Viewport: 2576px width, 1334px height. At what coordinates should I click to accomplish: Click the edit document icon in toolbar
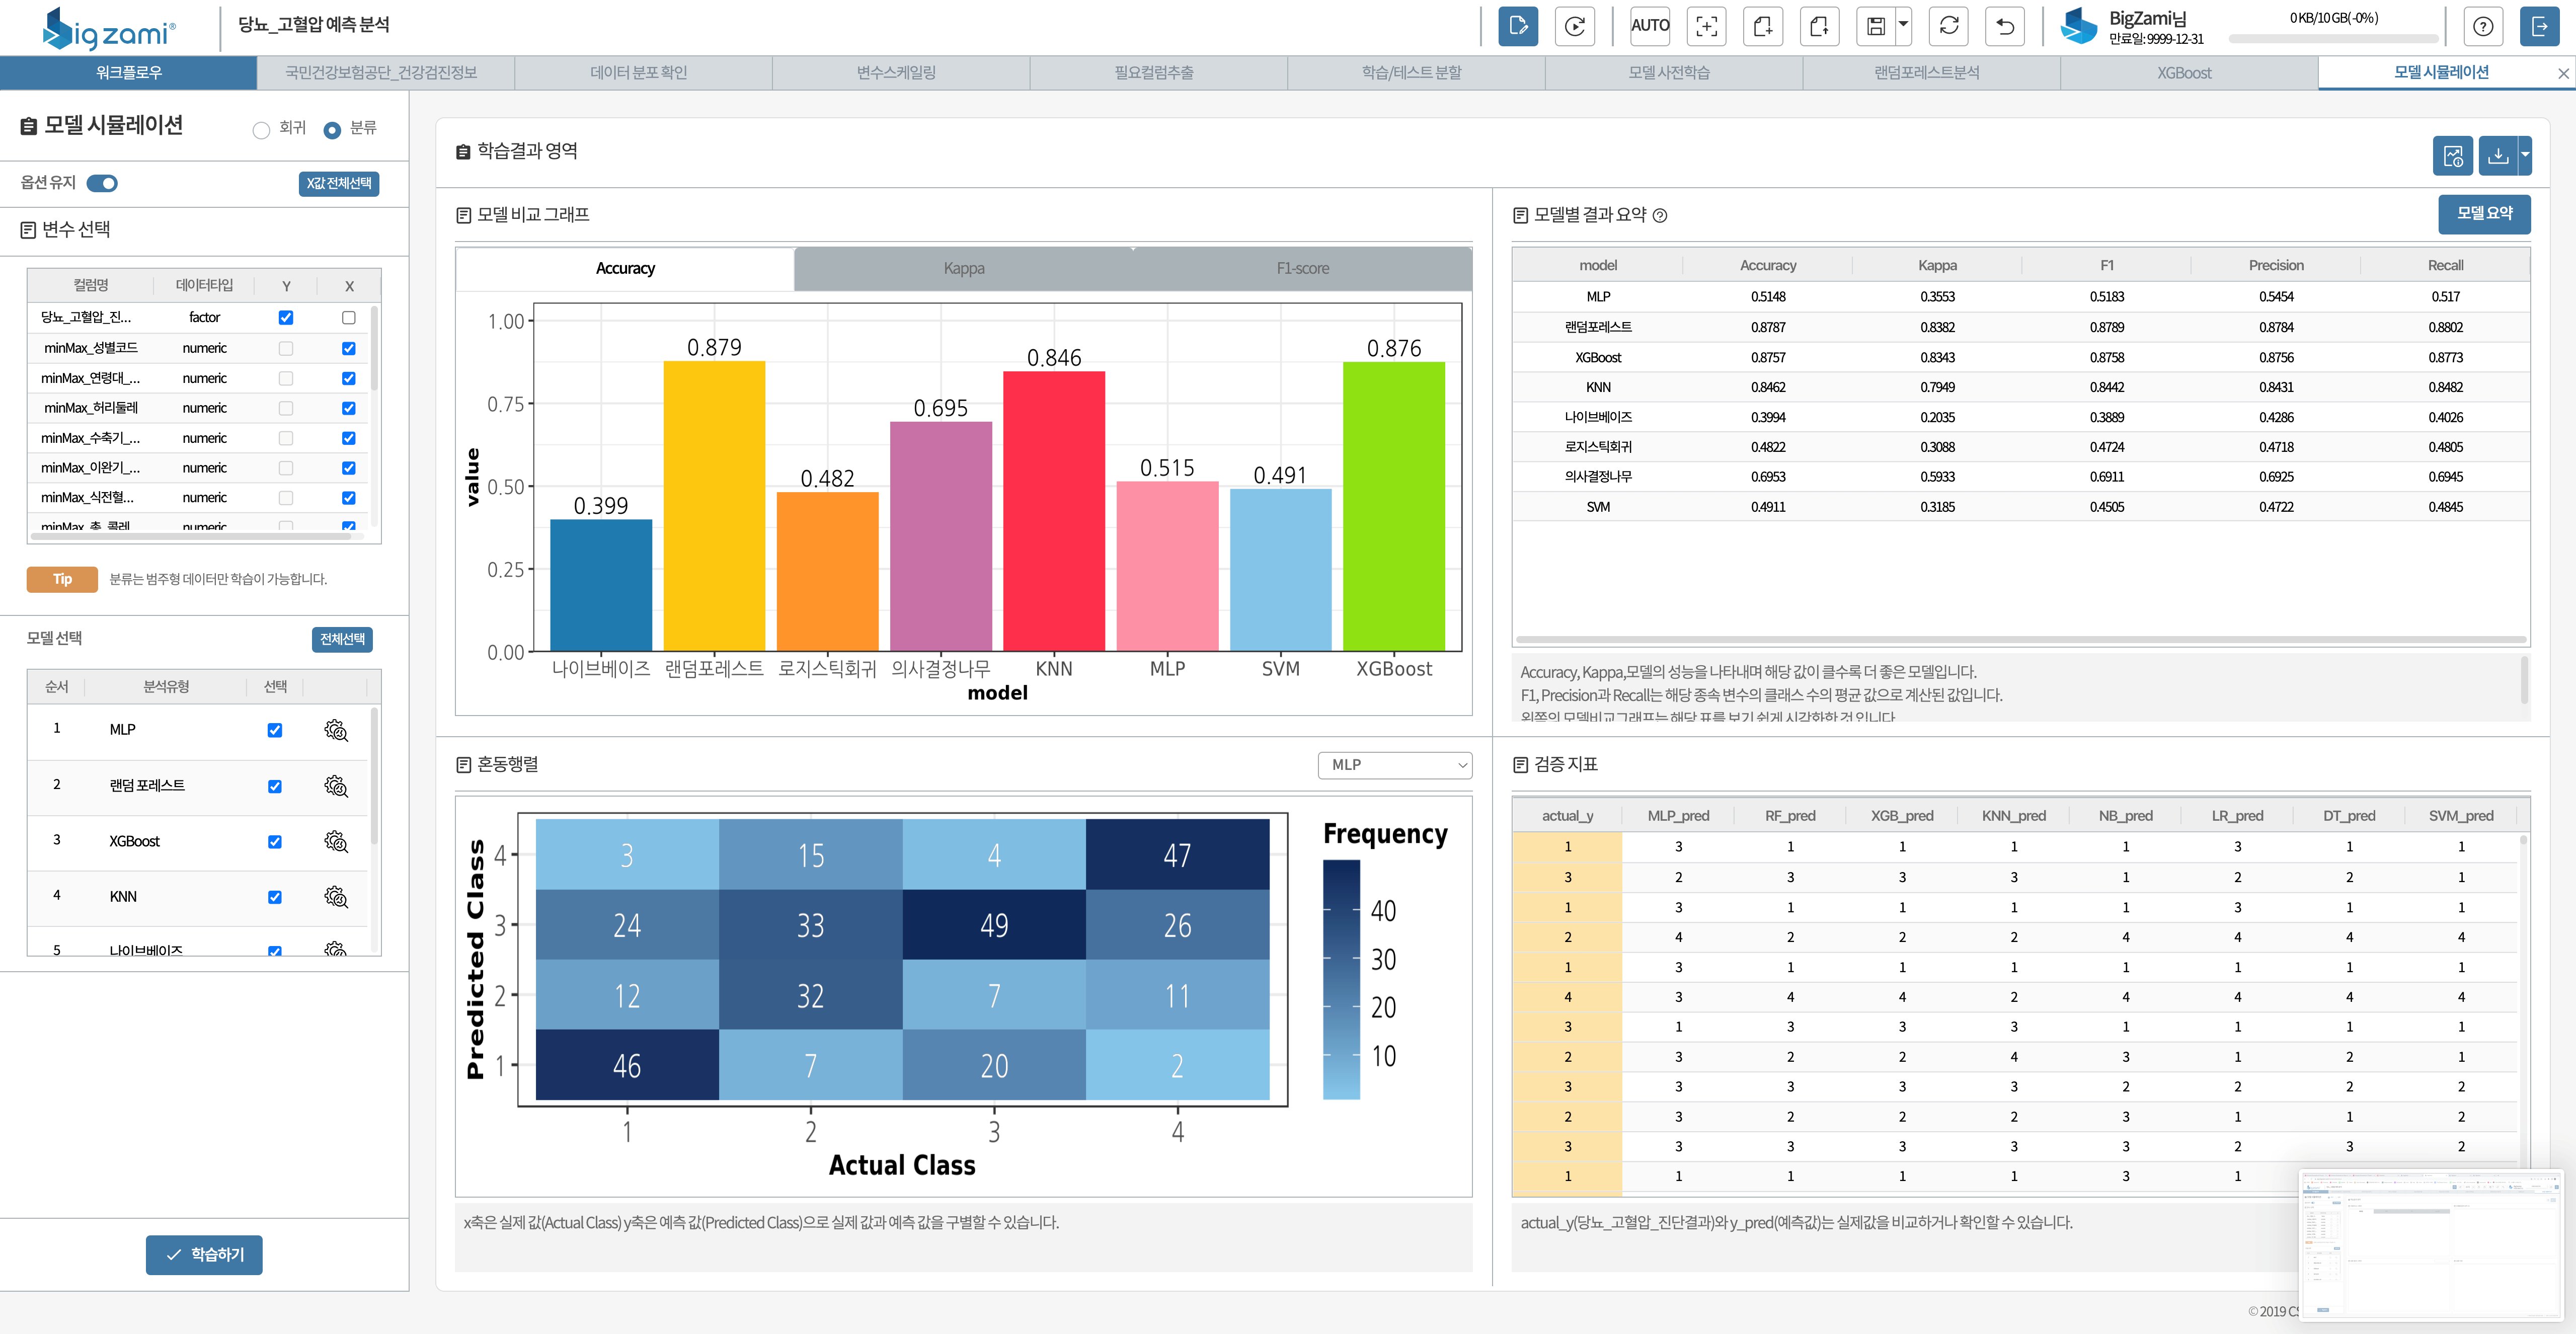(x=1517, y=26)
